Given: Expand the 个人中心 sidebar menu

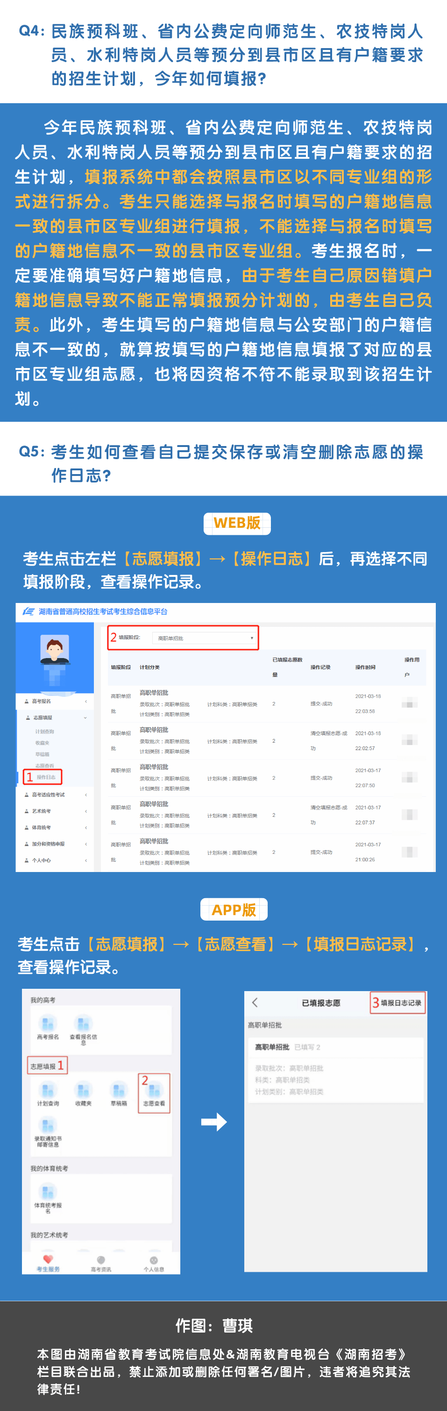Looking at the screenshot, I should [55, 860].
